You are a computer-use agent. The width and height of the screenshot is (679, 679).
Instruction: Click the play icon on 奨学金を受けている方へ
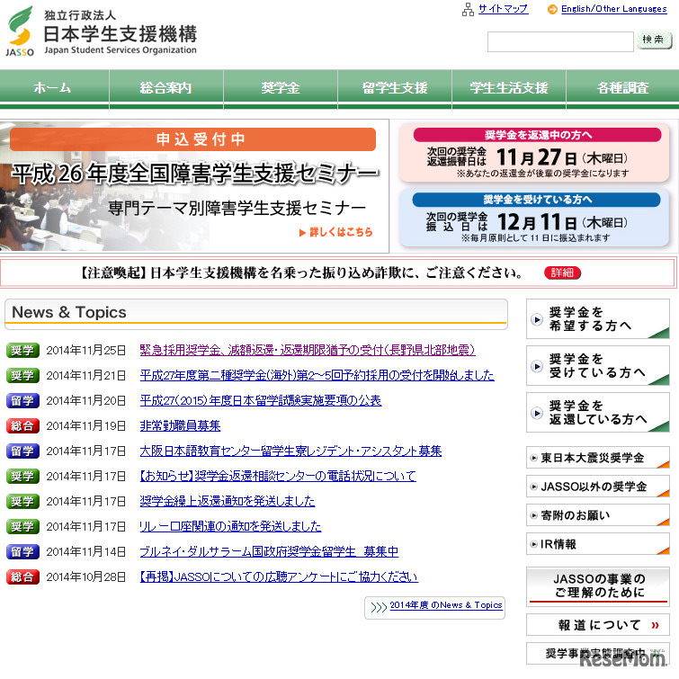point(537,366)
